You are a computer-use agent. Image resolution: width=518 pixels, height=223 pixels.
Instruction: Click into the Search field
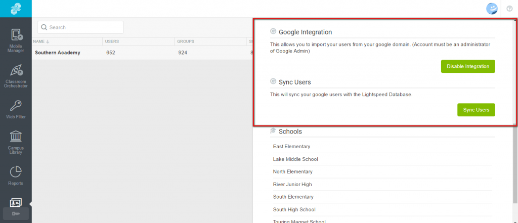pyautogui.click(x=80, y=27)
